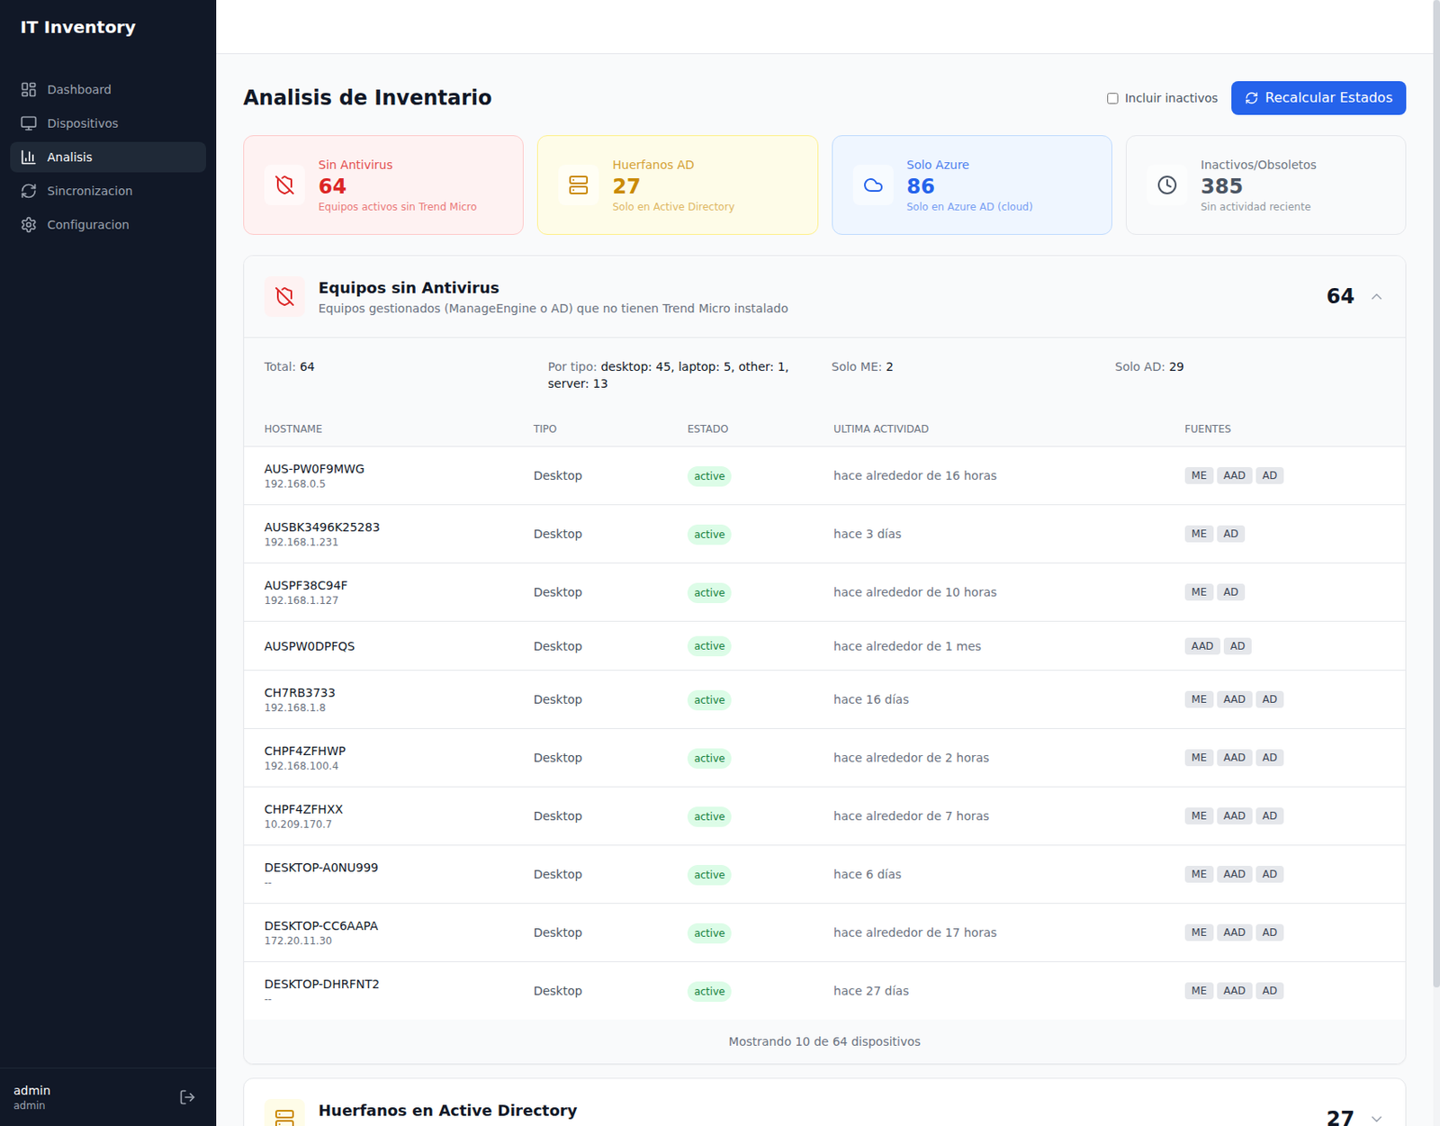Viewport: 1440px width, 1126px height.
Task: Enable the Incluir inactivos checkbox
Action: [1112, 98]
